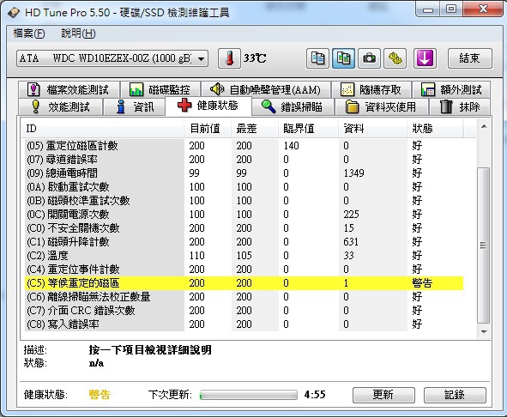The height and width of the screenshot is (418, 507).
Task: Click the thermometer temperature icon
Action: pos(229,58)
